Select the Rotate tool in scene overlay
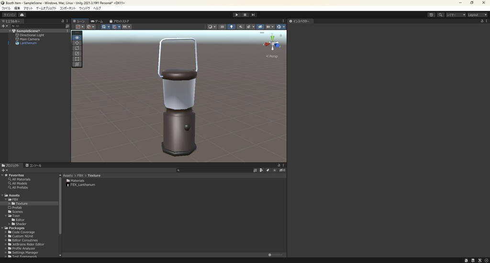Image resolution: width=490 pixels, height=263 pixels. click(77, 48)
